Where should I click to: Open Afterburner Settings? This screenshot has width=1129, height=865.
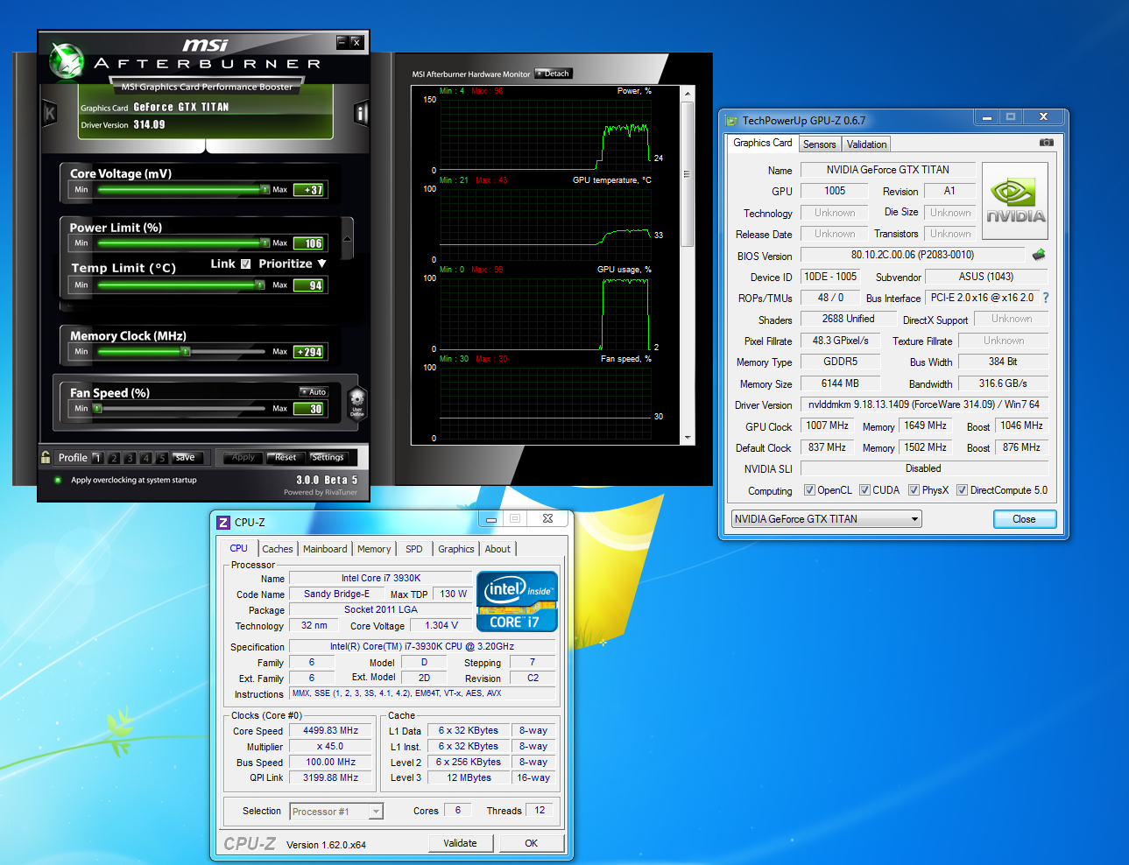pos(328,457)
